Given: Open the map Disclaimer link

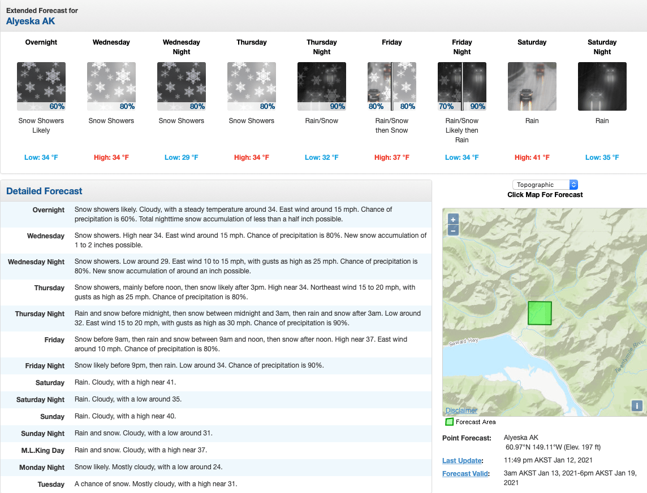Looking at the screenshot, I should tap(461, 410).
